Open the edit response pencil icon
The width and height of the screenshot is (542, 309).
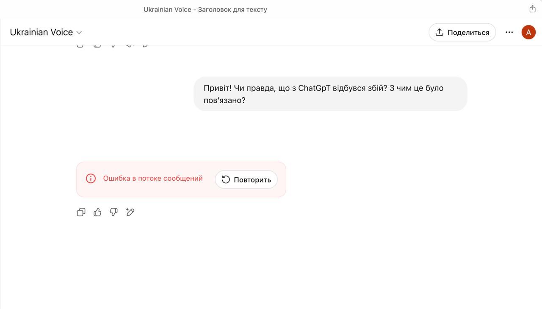pyautogui.click(x=130, y=212)
